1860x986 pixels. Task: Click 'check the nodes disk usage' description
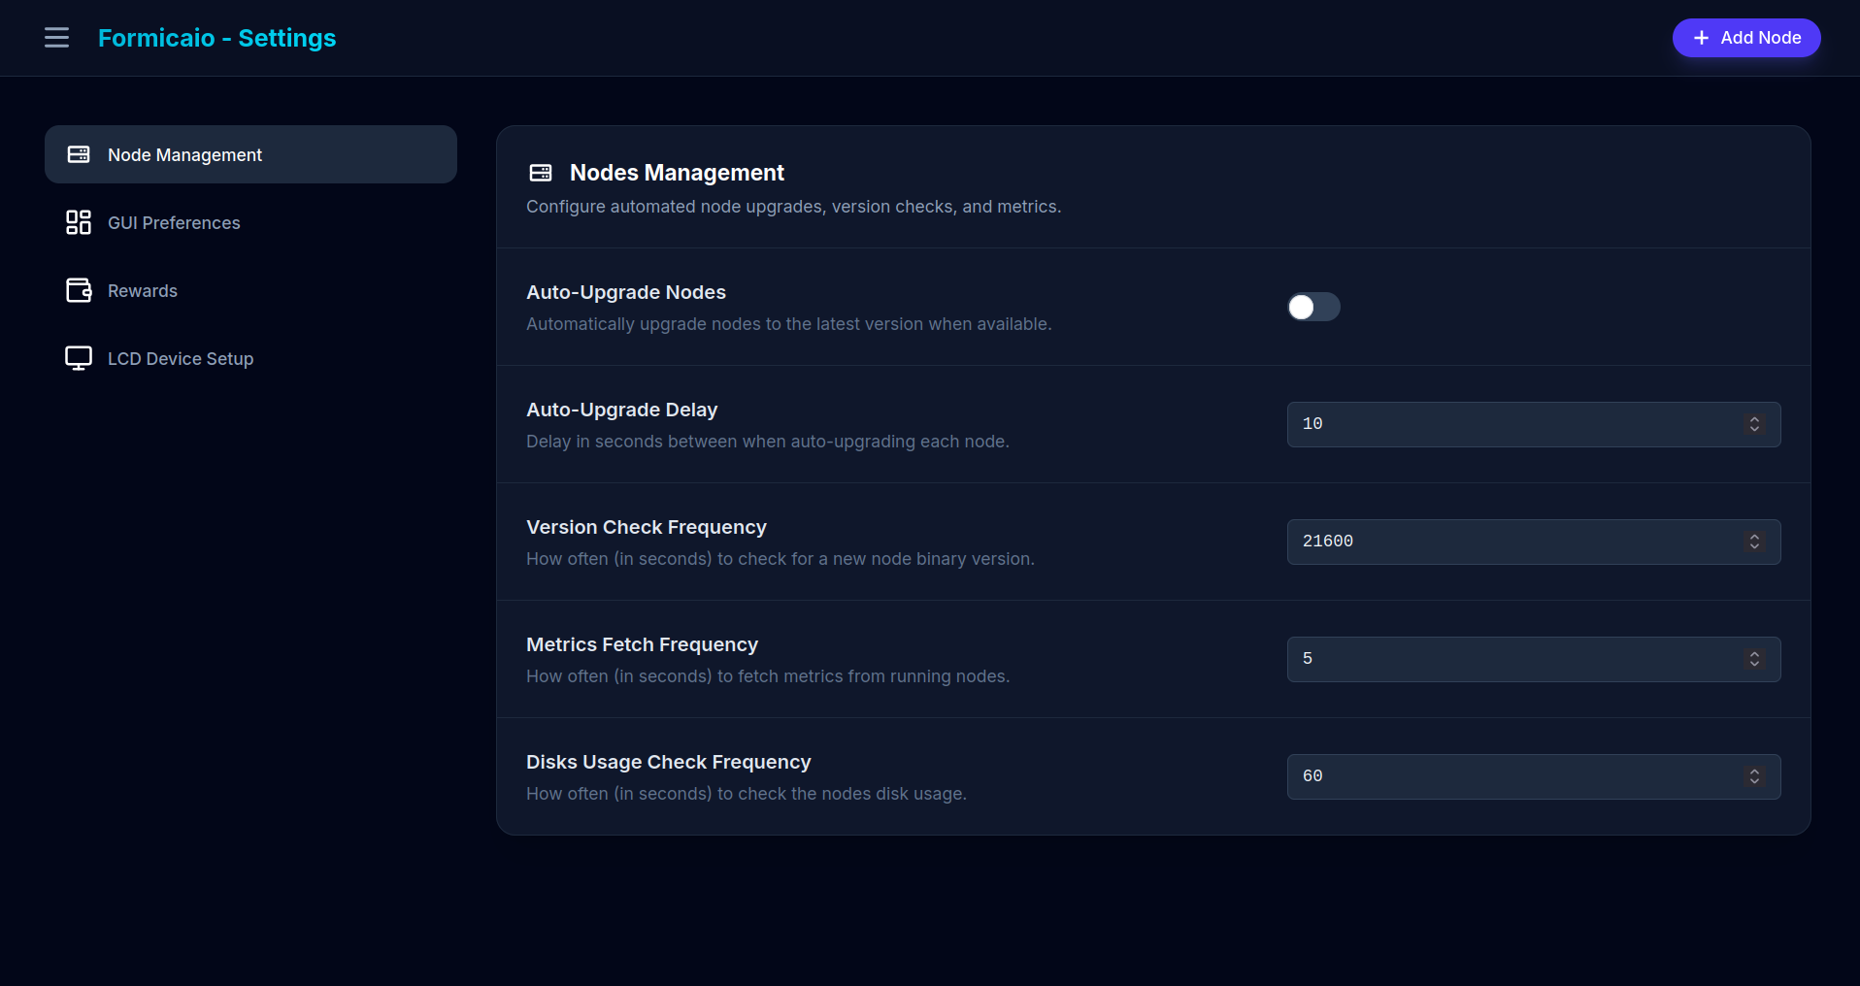(746, 794)
